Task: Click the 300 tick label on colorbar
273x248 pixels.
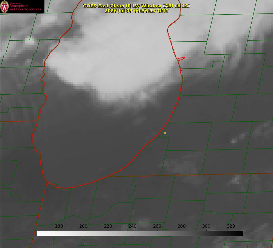Action: click(x=206, y=226)
